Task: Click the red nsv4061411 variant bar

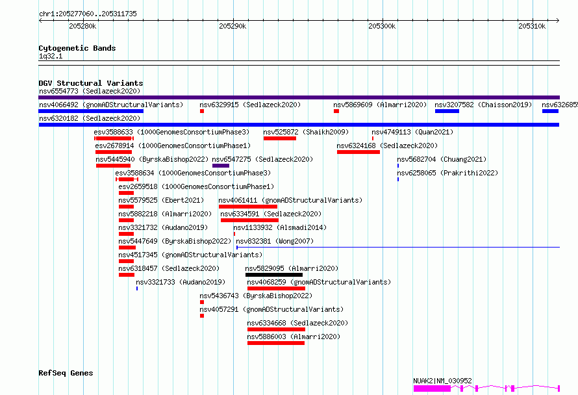Action: click(x=247, y=207)
